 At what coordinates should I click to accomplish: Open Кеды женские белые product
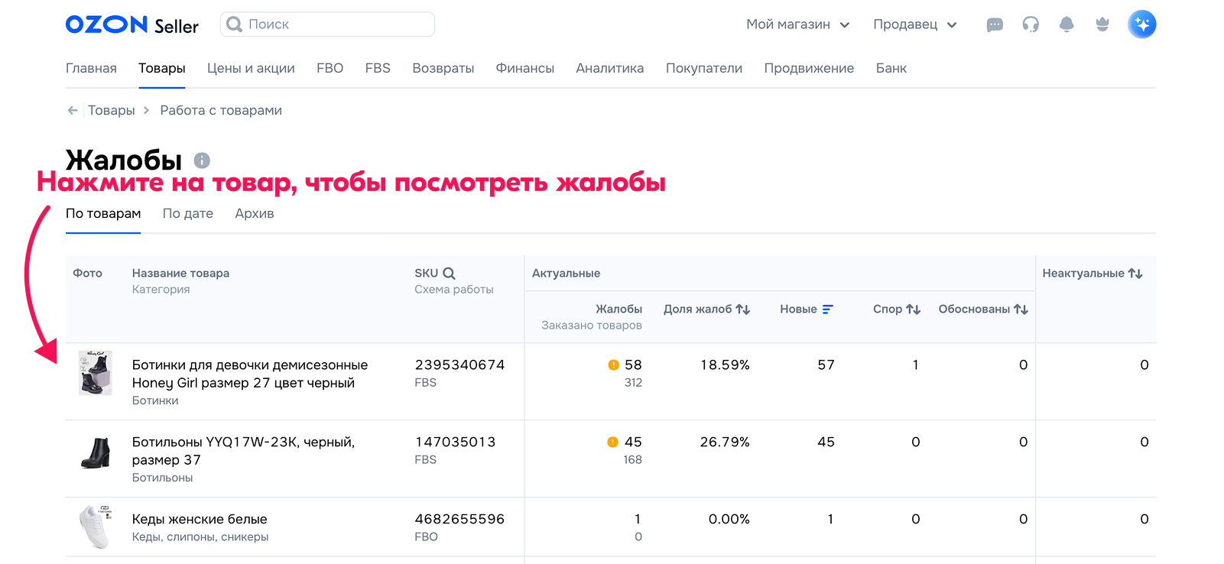pos(200,520)
